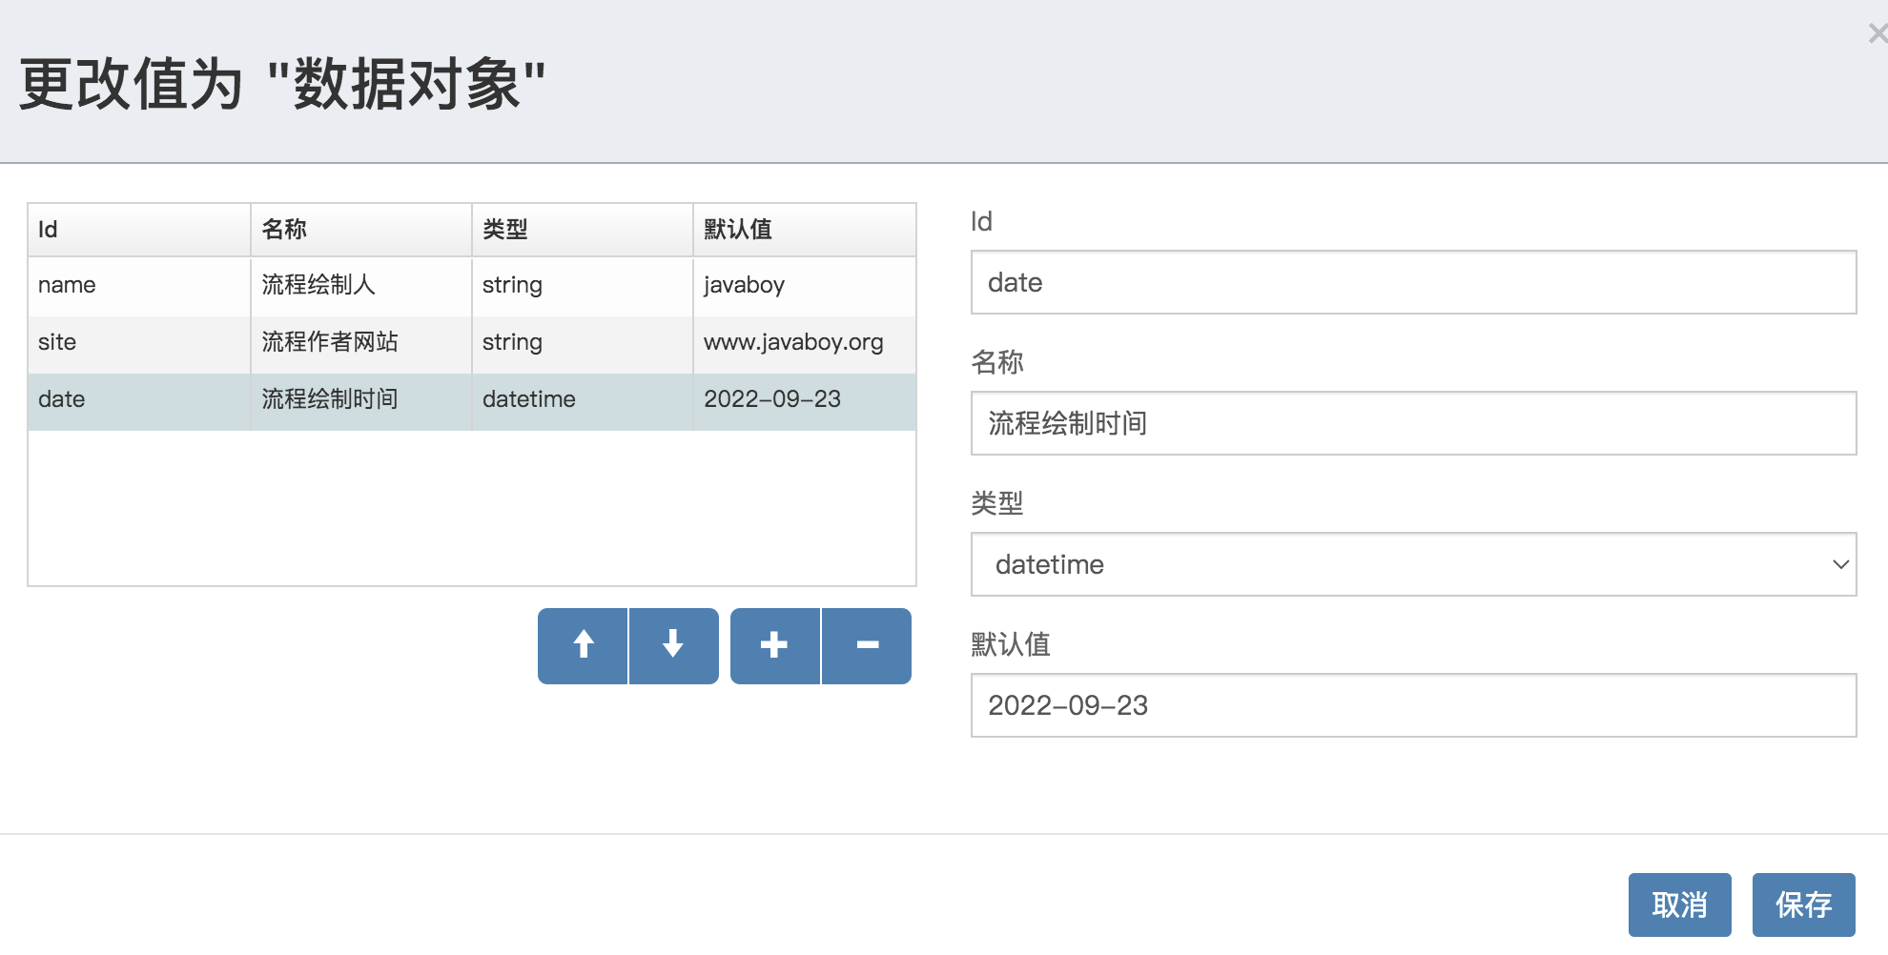Select the name row in the table
The image size is (1888, 955).
click(67, 285)
